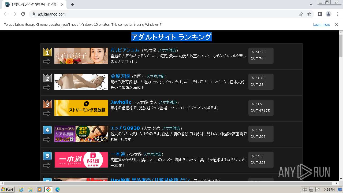Viewport: 343px width, 193px height.
Task: Open the 一本道 link
Action: point(118,154)
